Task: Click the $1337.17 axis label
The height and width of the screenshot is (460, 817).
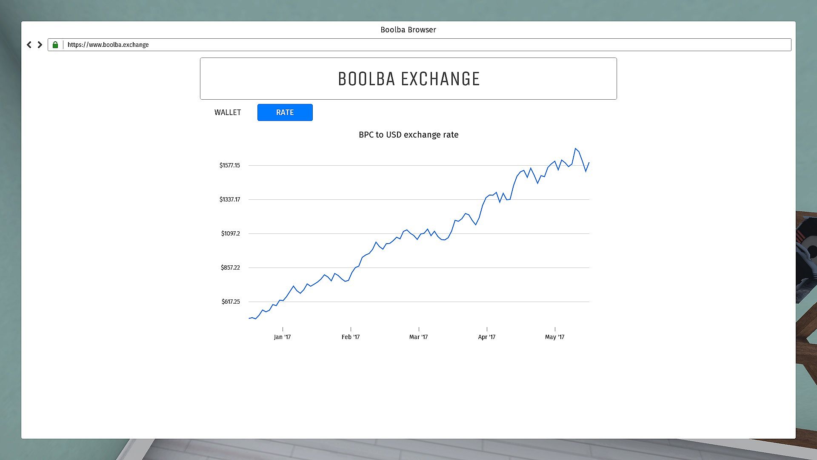Action: pyautogui.click(x=229, y=199)
